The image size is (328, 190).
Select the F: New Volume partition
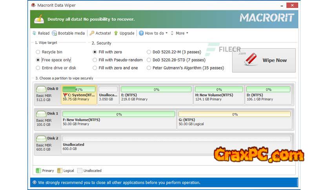[x=118, y=120]
